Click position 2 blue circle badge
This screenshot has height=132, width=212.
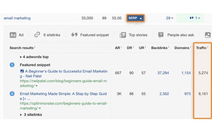click(12, 94)
